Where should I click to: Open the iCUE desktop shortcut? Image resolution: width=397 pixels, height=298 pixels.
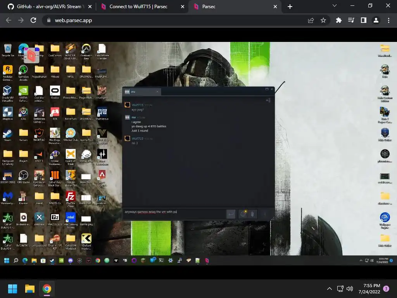tap(23, 114)
